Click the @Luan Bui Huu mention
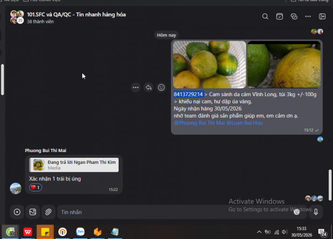This screenshot has width=333, height=239. [244, 123]
